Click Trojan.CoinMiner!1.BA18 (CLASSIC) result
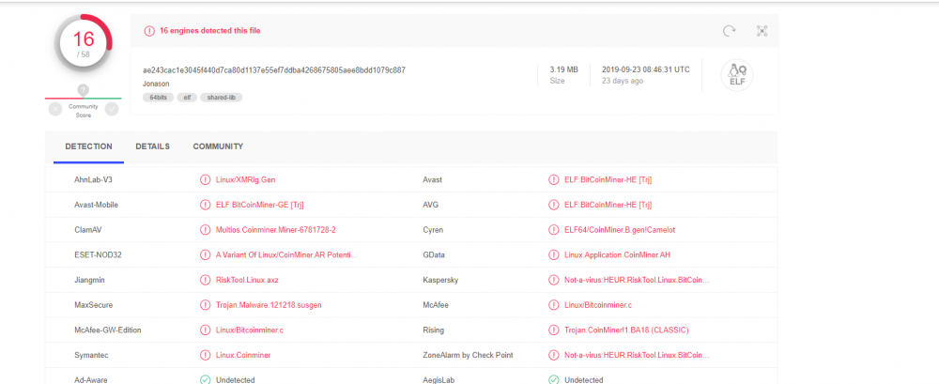The height and width of the screenshot is (384, 939). point(626,330)
